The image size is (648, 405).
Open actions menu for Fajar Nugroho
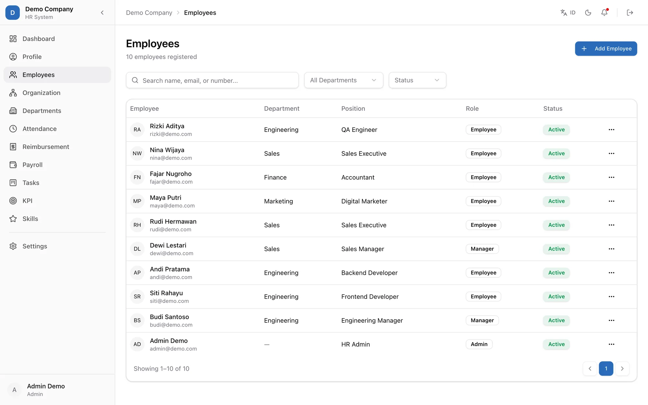click(x=611, y=177)
